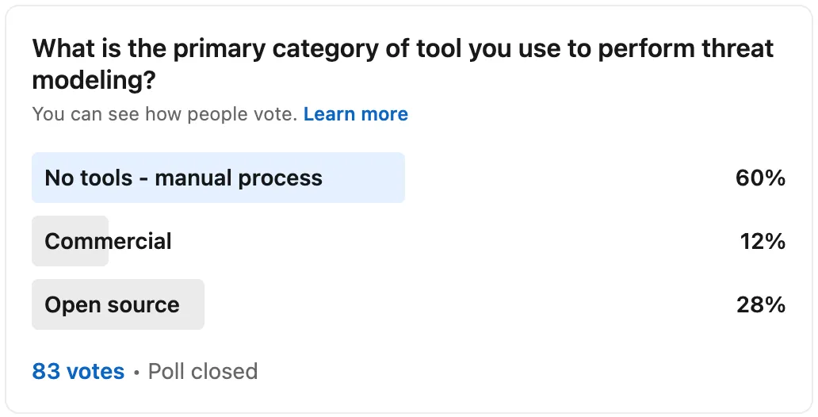Click the 28% result percentage
Screen dimensions: 818x417
tap(761, 304)
